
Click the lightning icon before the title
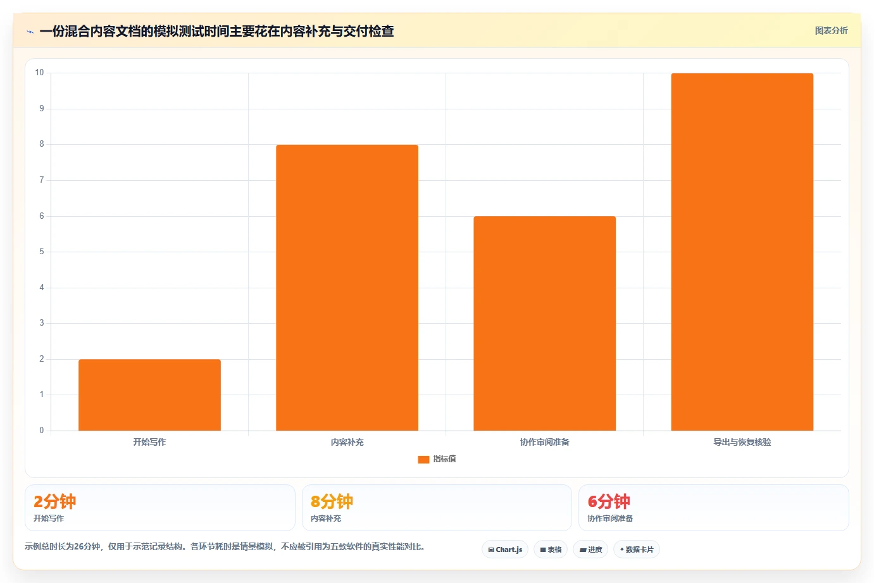click(x=30, y=32)
